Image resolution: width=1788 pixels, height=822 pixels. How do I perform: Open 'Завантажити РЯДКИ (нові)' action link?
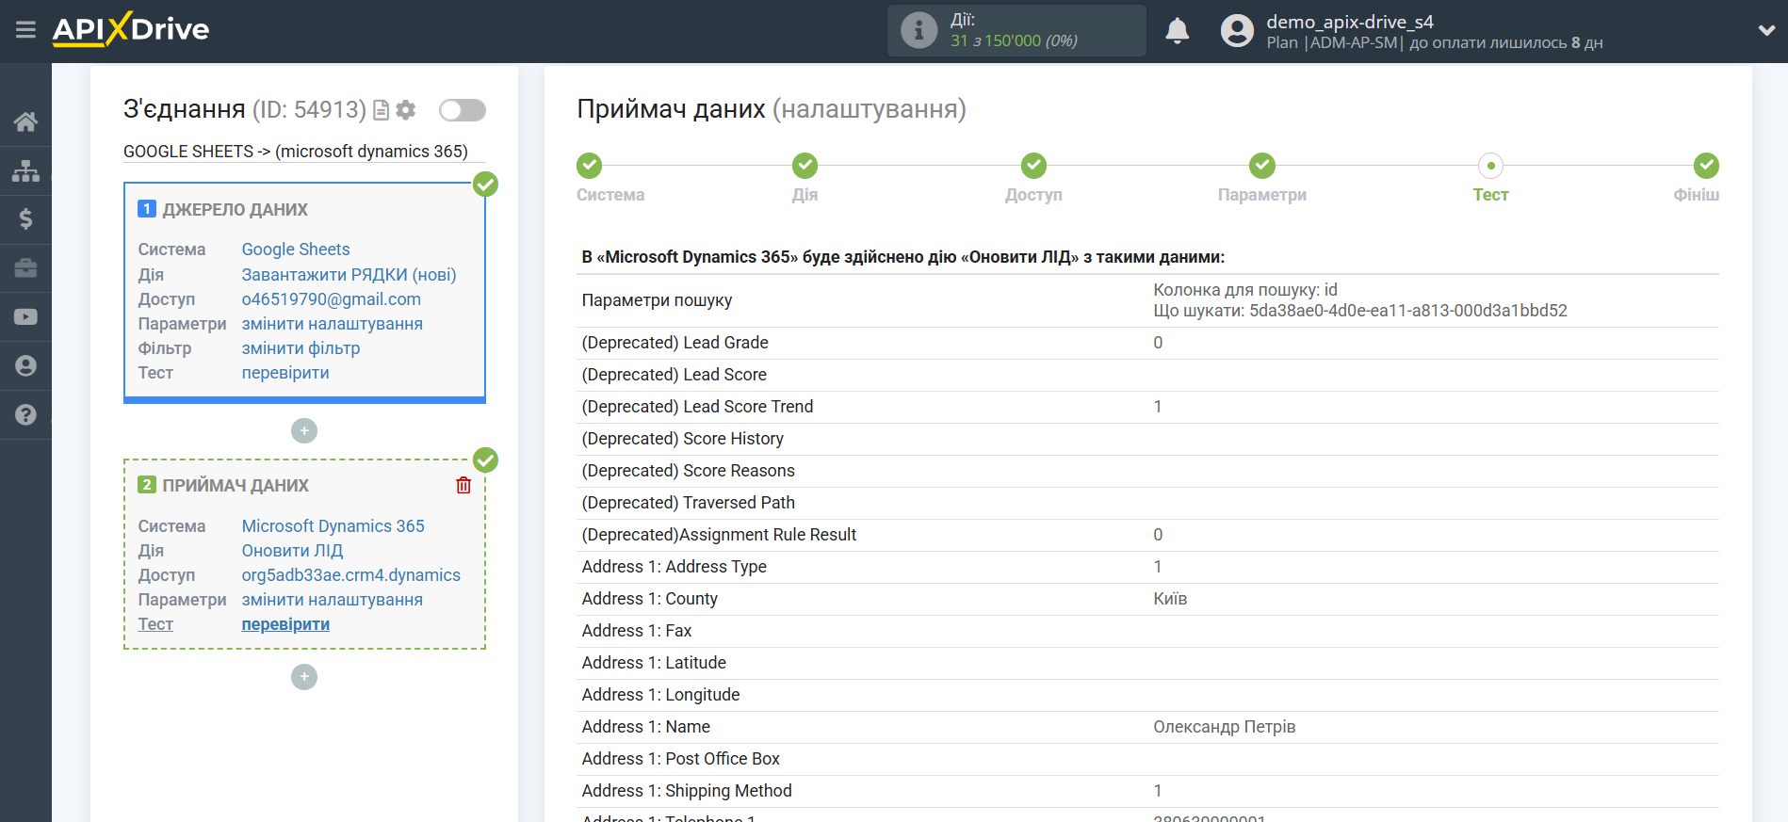click(349, 275)
